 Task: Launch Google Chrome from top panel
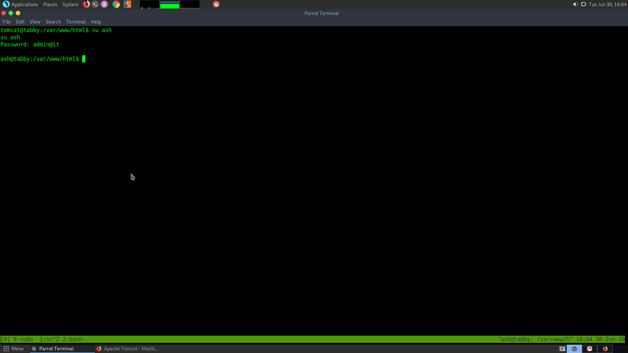click(116, 4)
